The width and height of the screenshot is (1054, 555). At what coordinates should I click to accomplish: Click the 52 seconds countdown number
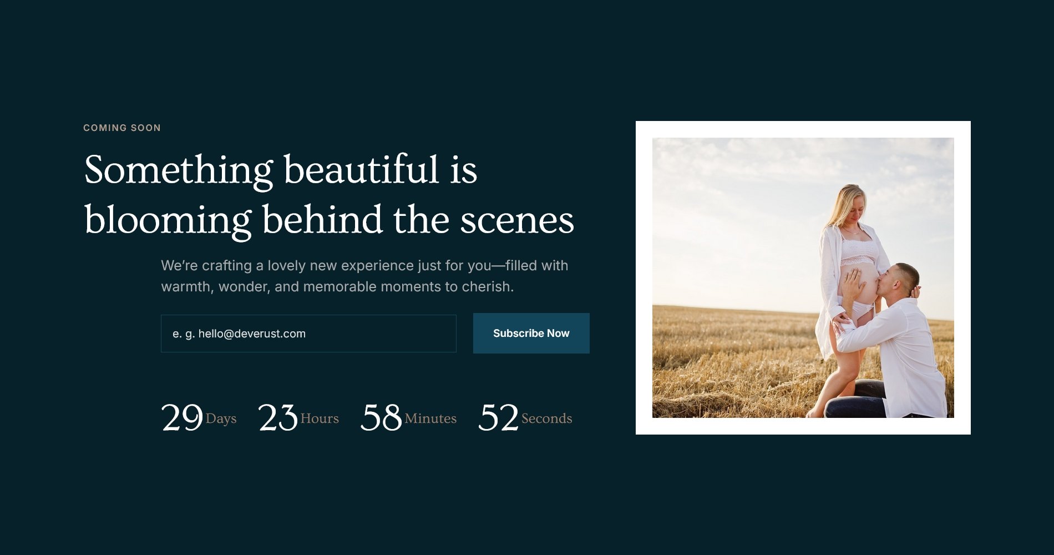498,417
